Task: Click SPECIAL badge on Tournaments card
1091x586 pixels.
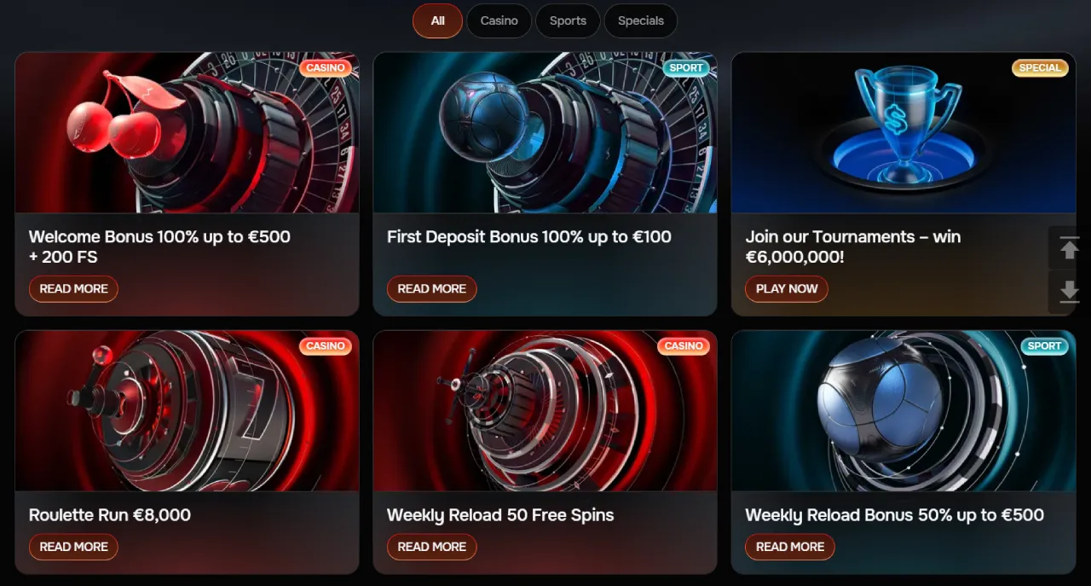Action: (1040, 68)
